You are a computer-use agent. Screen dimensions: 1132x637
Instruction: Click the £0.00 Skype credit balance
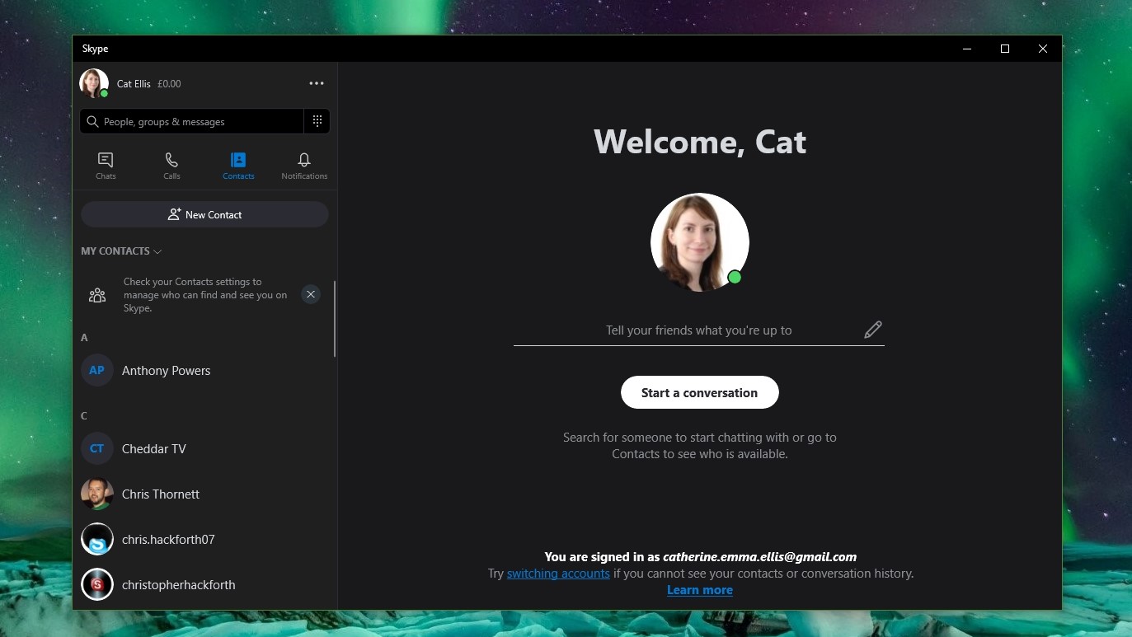click(x=169, y=84)
